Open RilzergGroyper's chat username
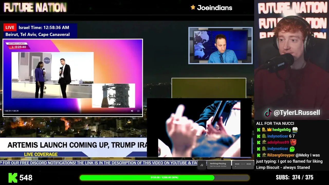 (281, 155)
